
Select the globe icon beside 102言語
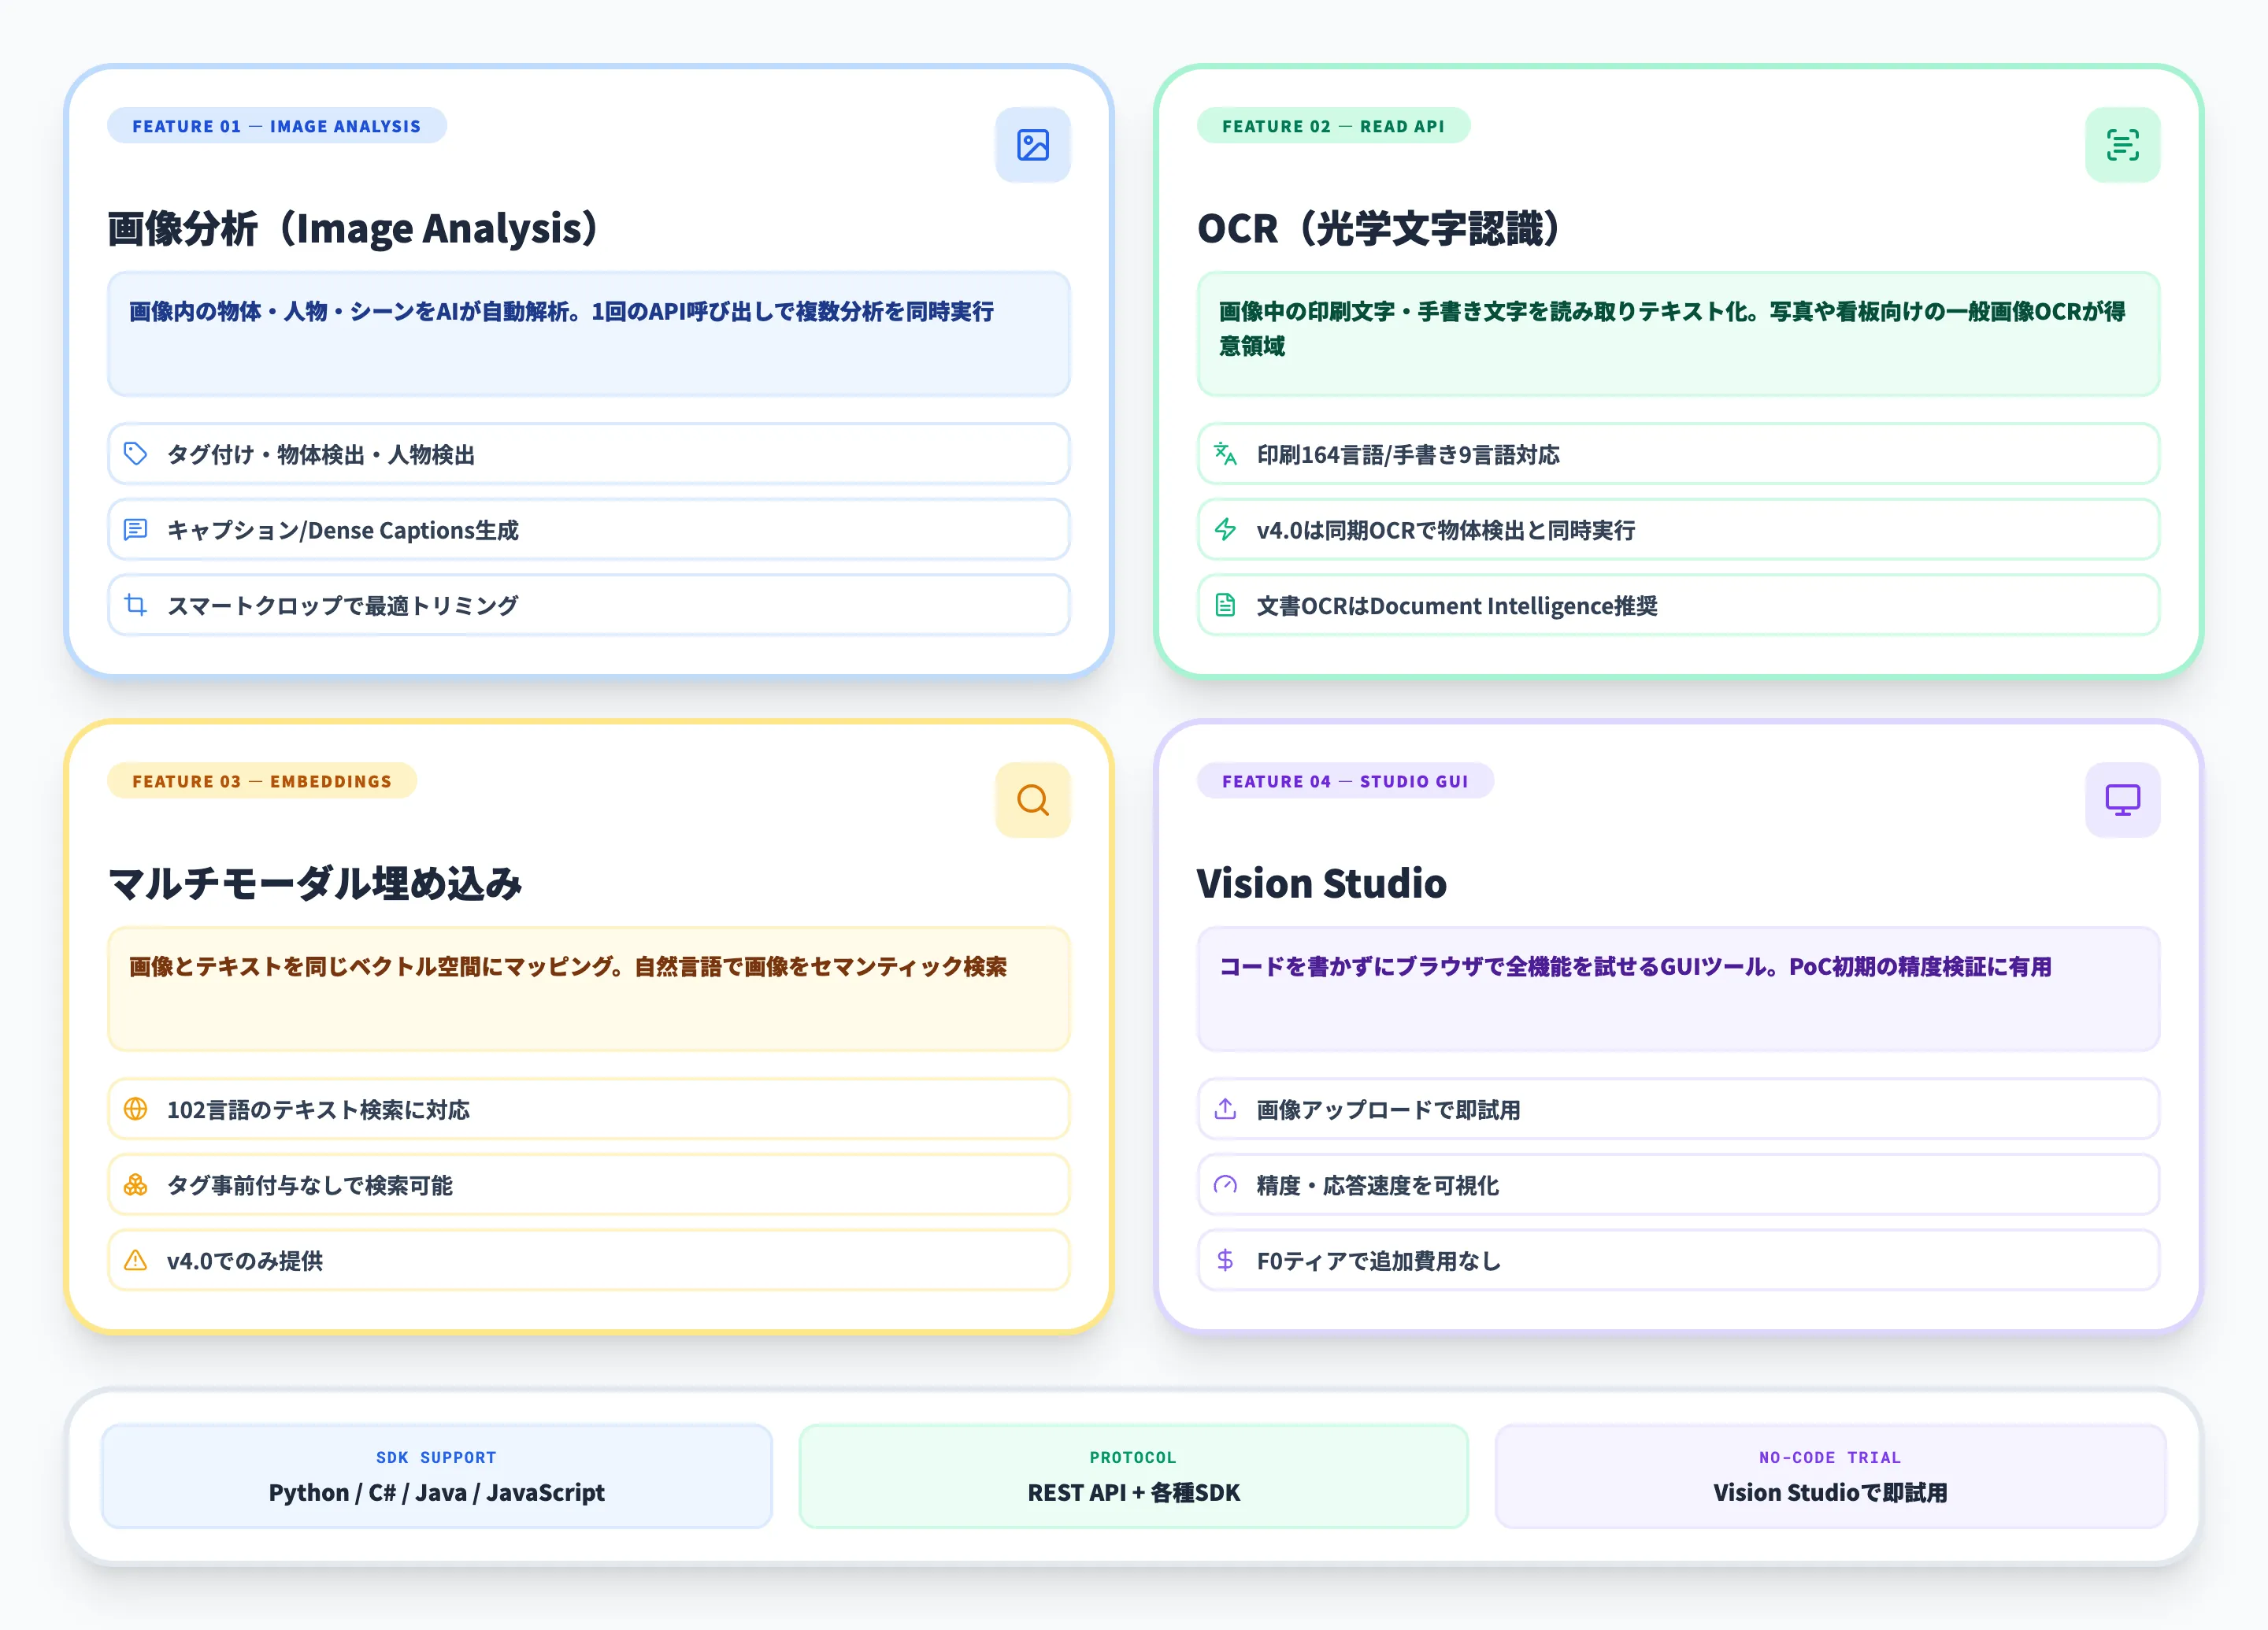click(137, 1109)
